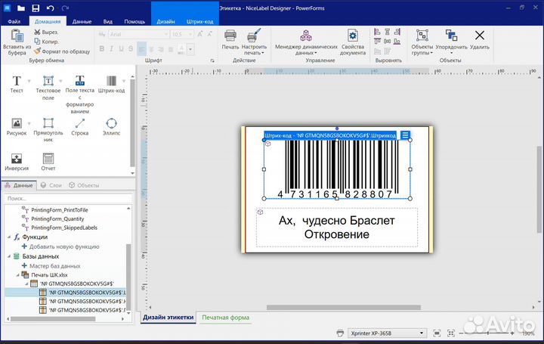Viewport: 544px width, 344px height.
Task: Redo action in title bar
Action: (65, 8)
